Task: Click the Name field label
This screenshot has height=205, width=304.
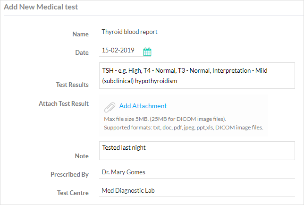Action: coord(80,34)
